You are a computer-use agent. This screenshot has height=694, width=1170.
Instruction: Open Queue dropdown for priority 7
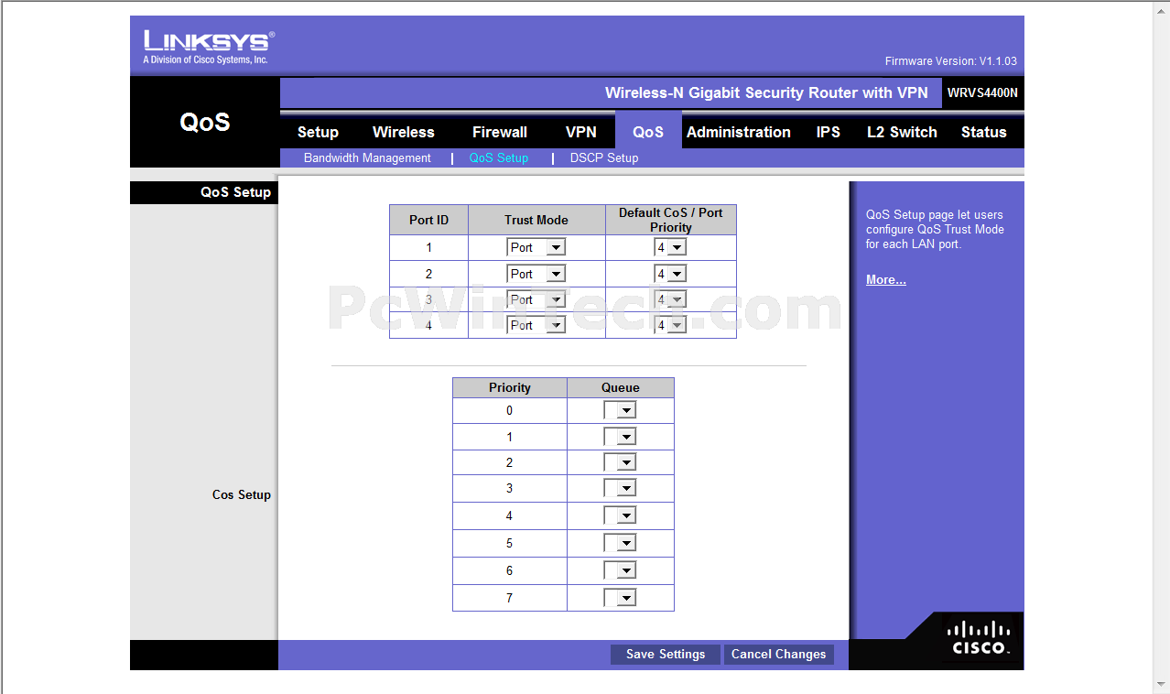[x=620, y=598]
